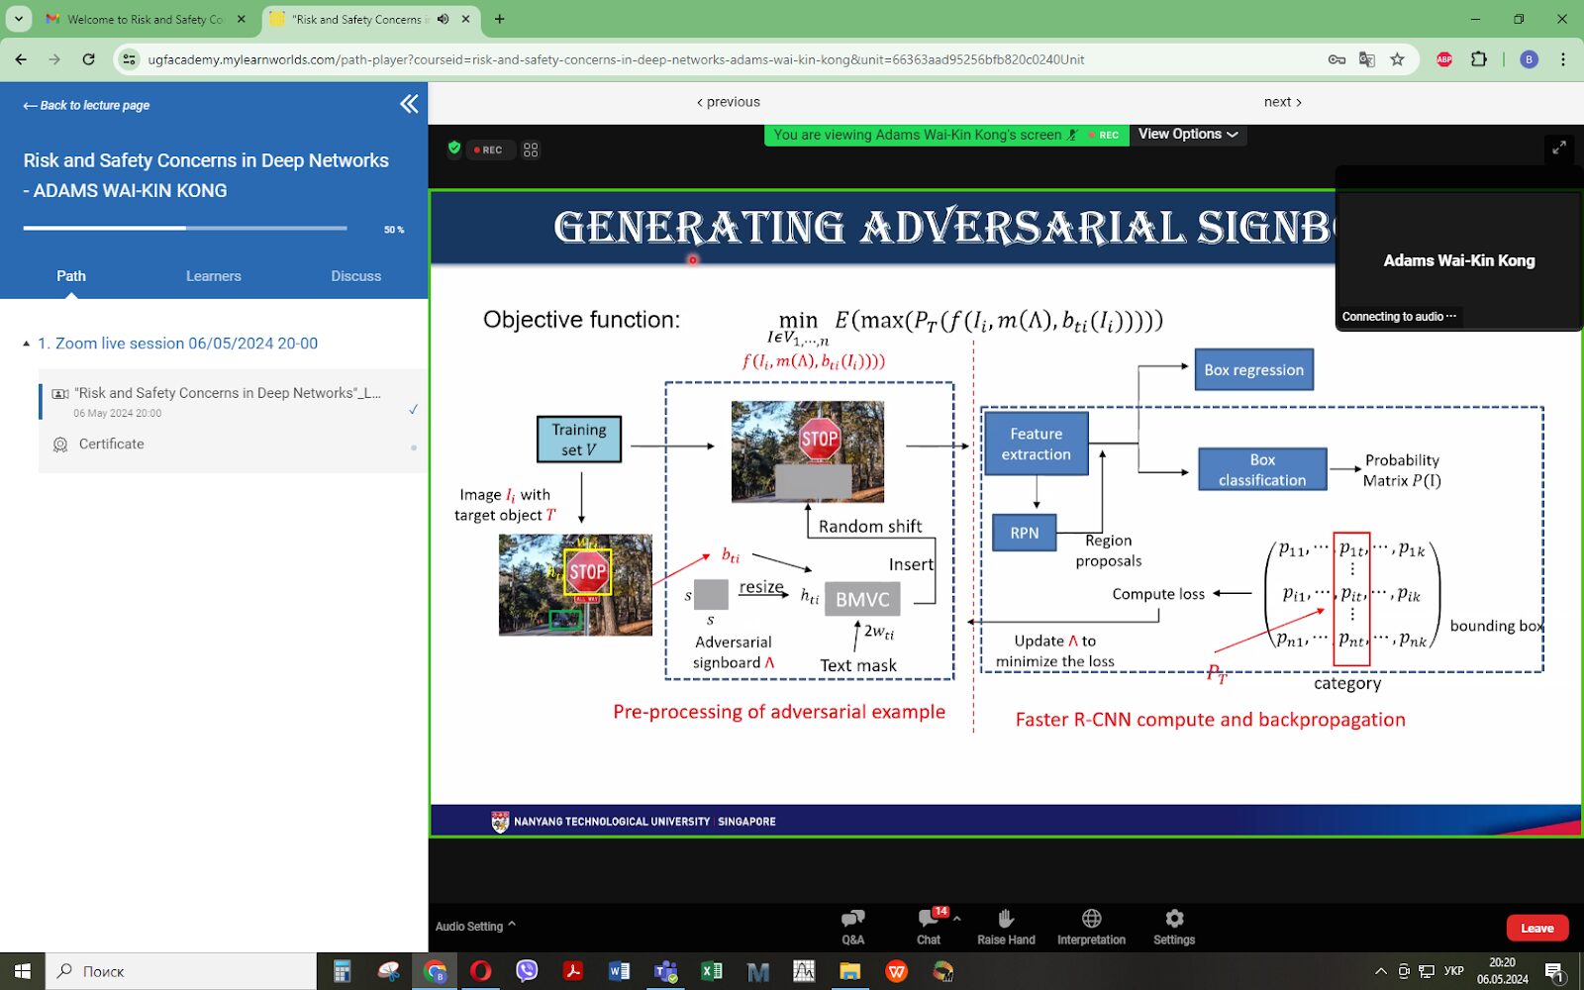
Task: Mute the Risk and Safety Concerns browser tab
Action: (443, 19)
